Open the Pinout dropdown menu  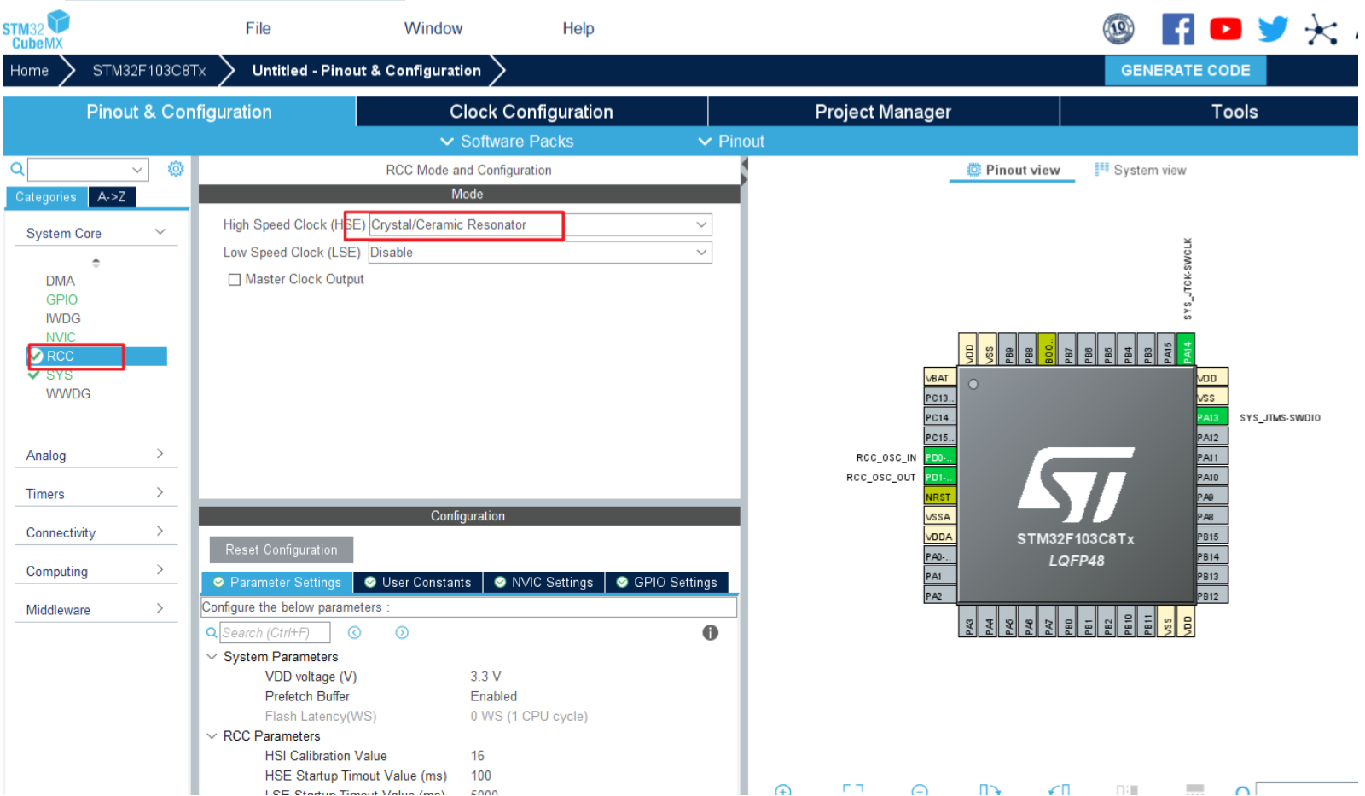[731, 142]
